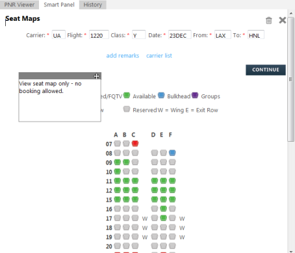This screenshot has width=295, height=253.
Task: Select available seat 11C
Action: 135,181
